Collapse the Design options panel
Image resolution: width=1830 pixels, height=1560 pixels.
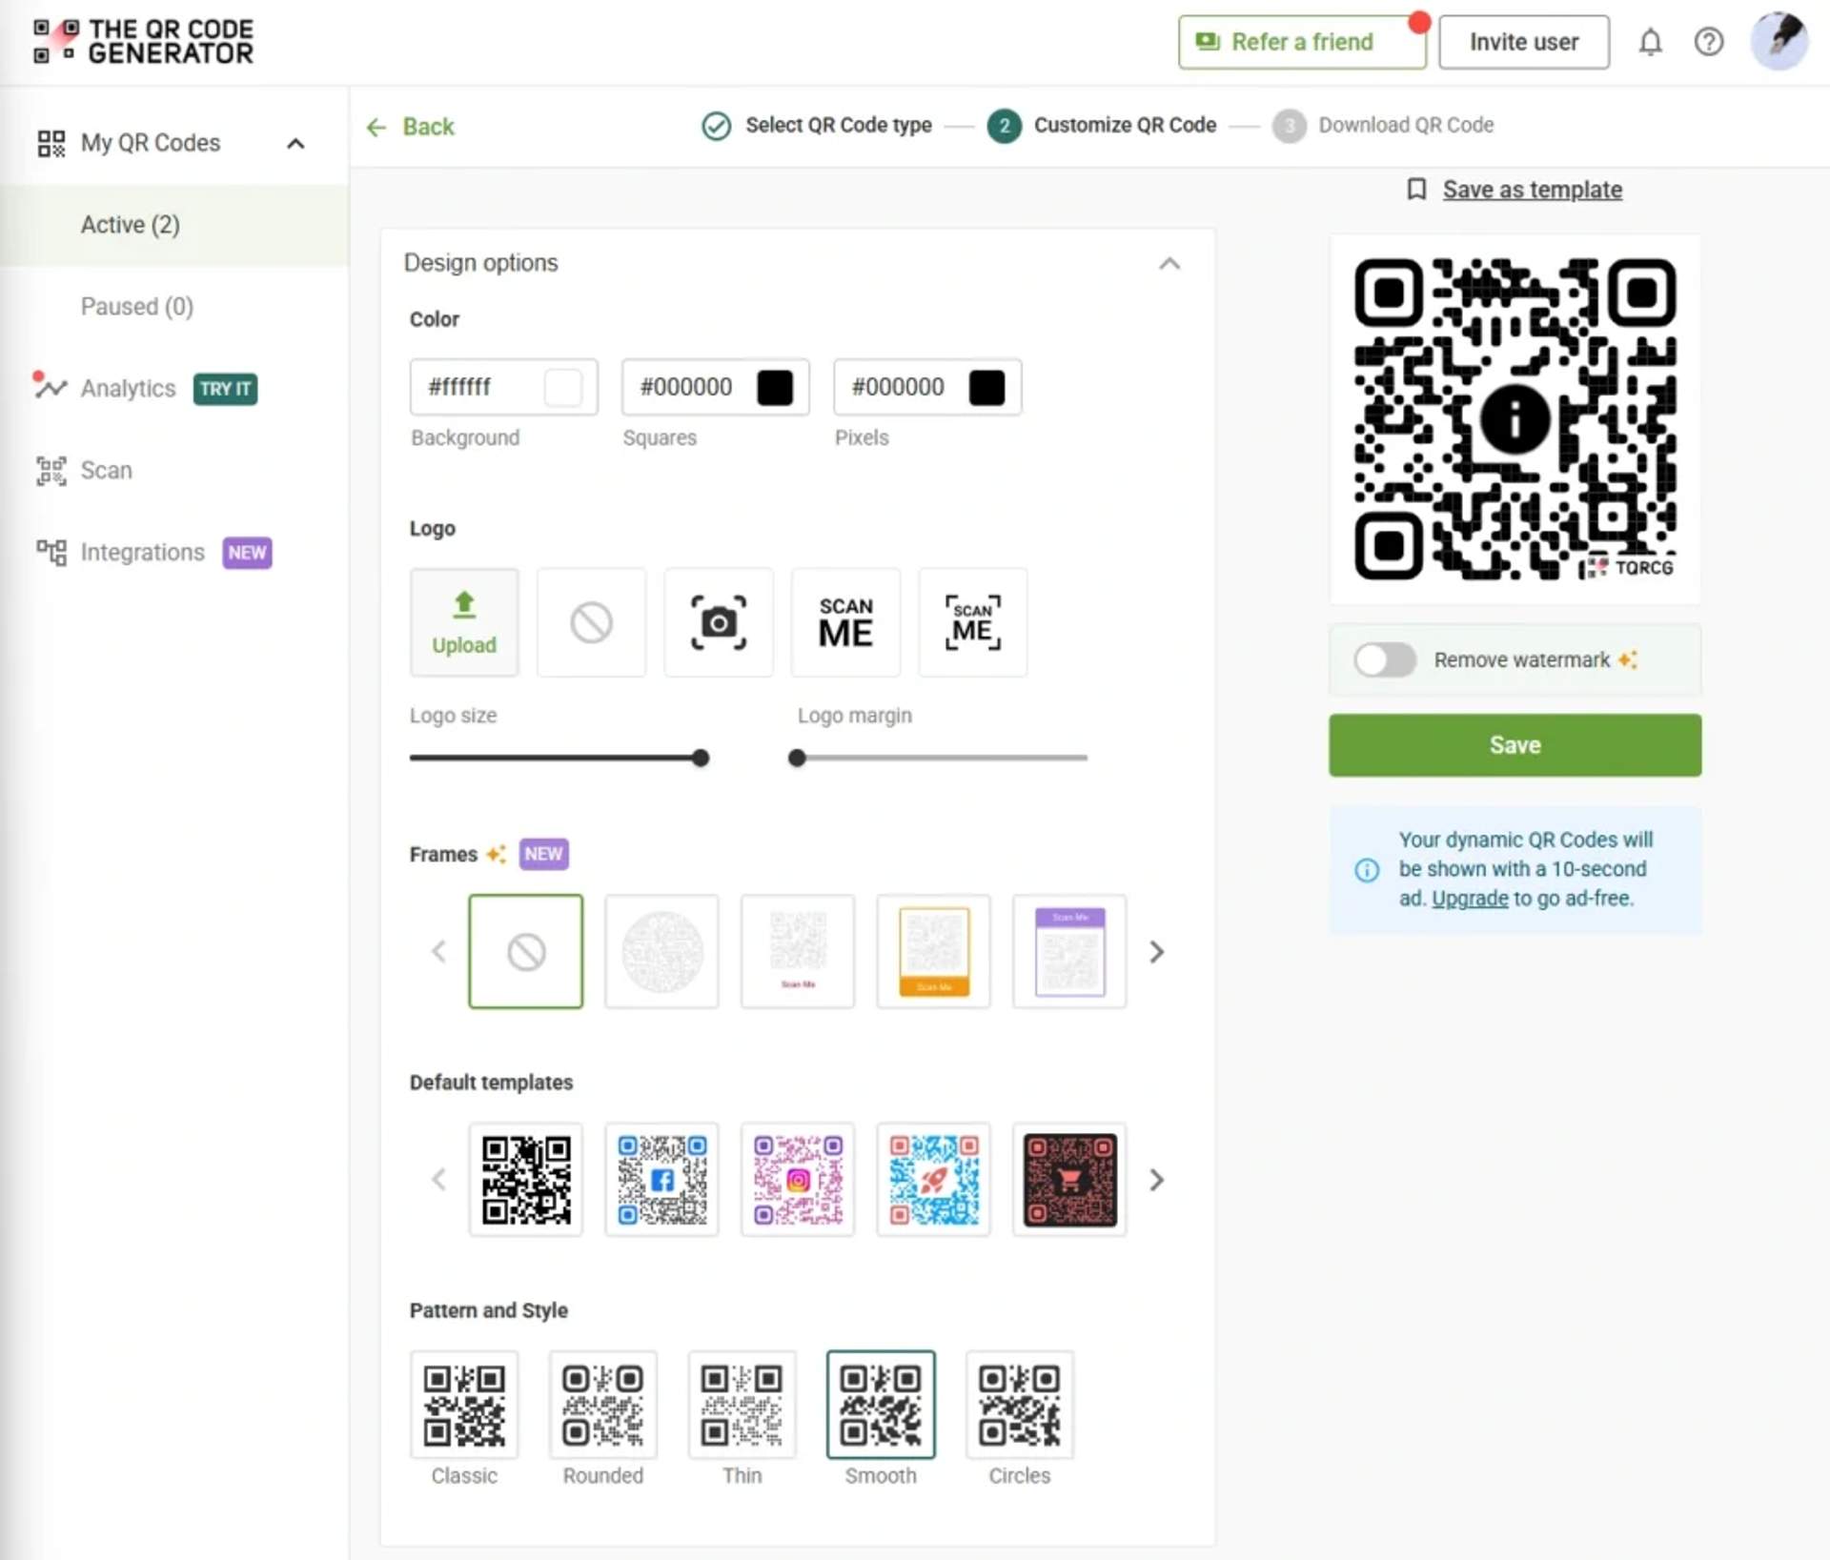click(1169, 263)
